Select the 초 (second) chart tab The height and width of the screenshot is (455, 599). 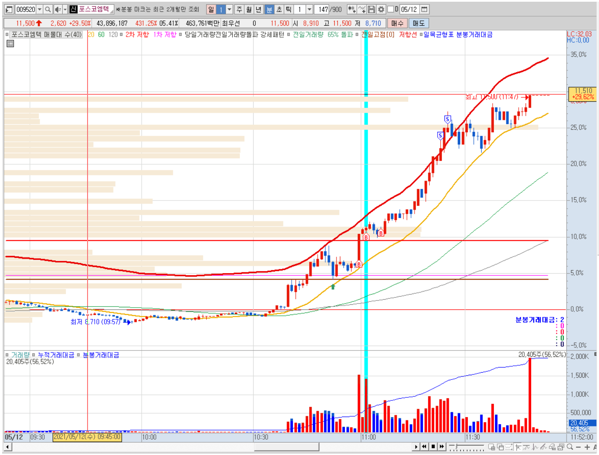coord(279,9)
